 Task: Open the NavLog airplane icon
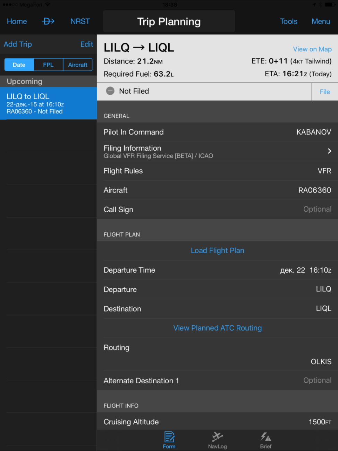pos(218,437)
